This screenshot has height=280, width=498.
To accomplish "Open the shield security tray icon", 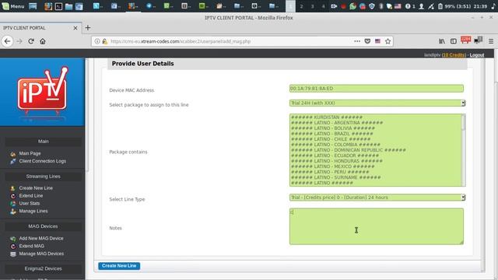I will (372, 6).
